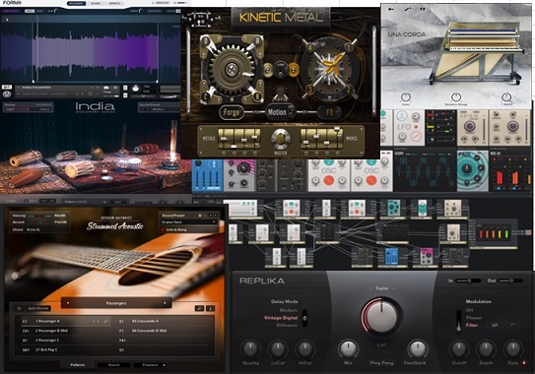Select pattern 3 Passenger C

pyautogui.click(x=65, y=341)
